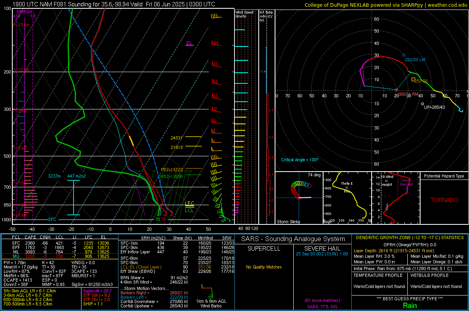Screen dimensions: 469x311
Task: Click the 'Critical Angle = 100°' text
Action: coord(300,160)
